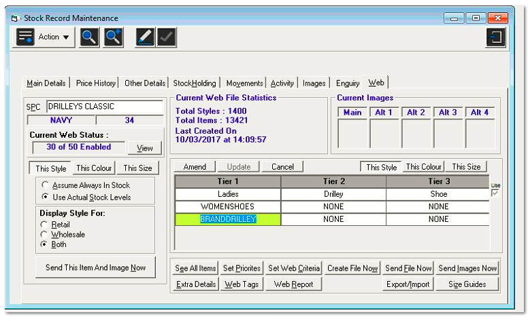
Task: Click the Alt 2 image box
Action: coord(416,133)
